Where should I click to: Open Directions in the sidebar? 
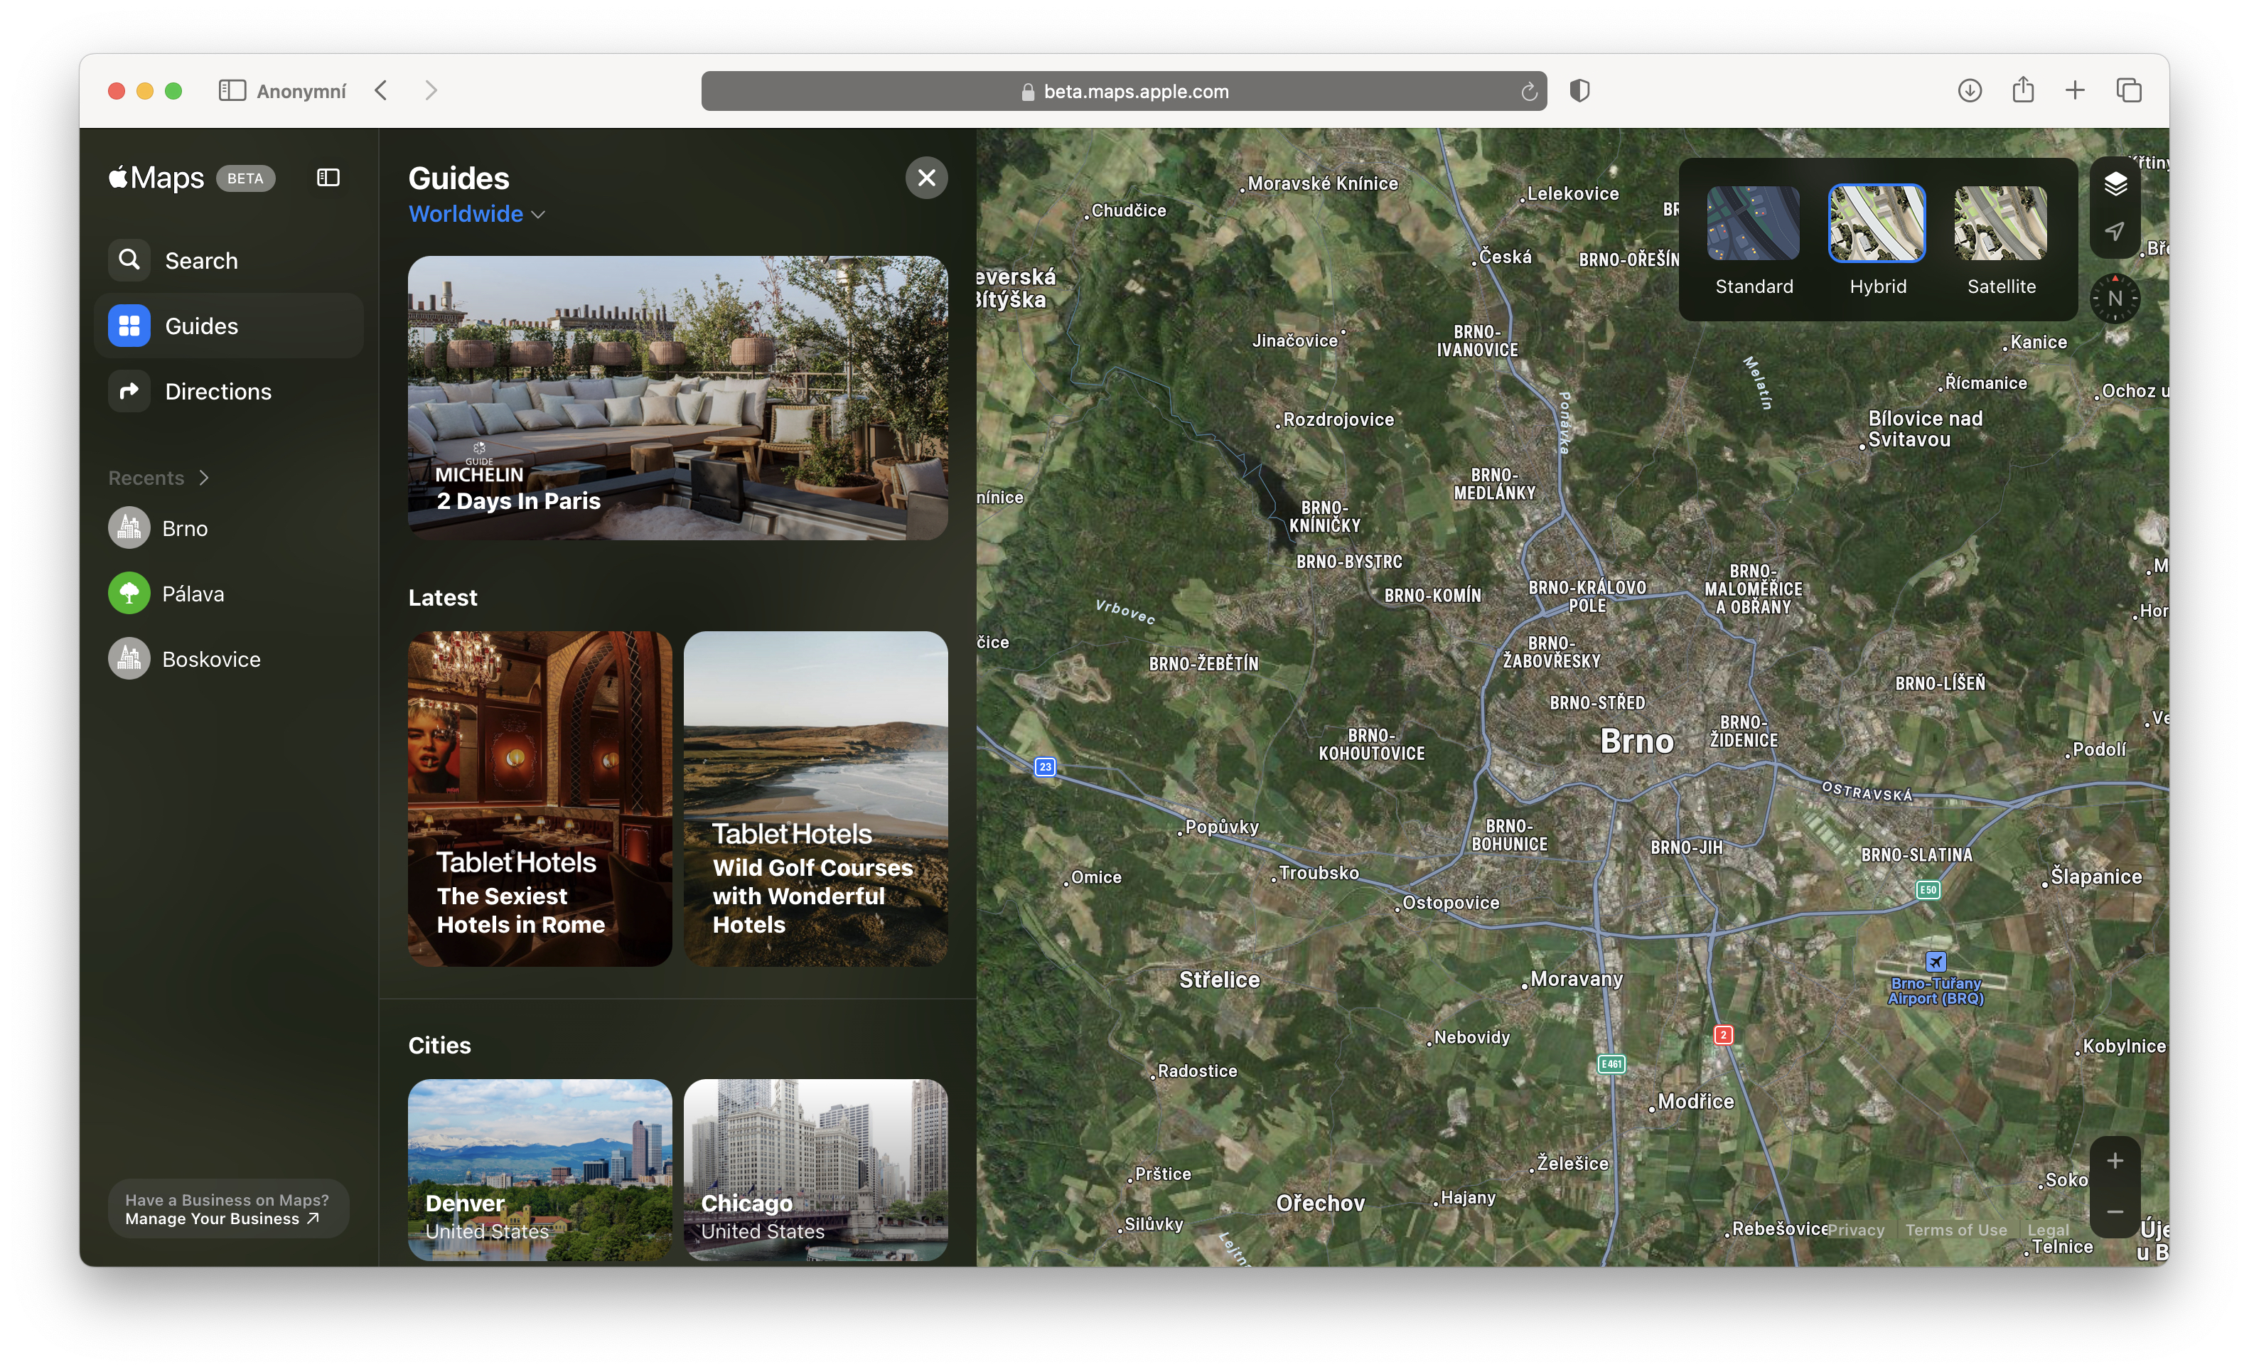pos(218,392)
